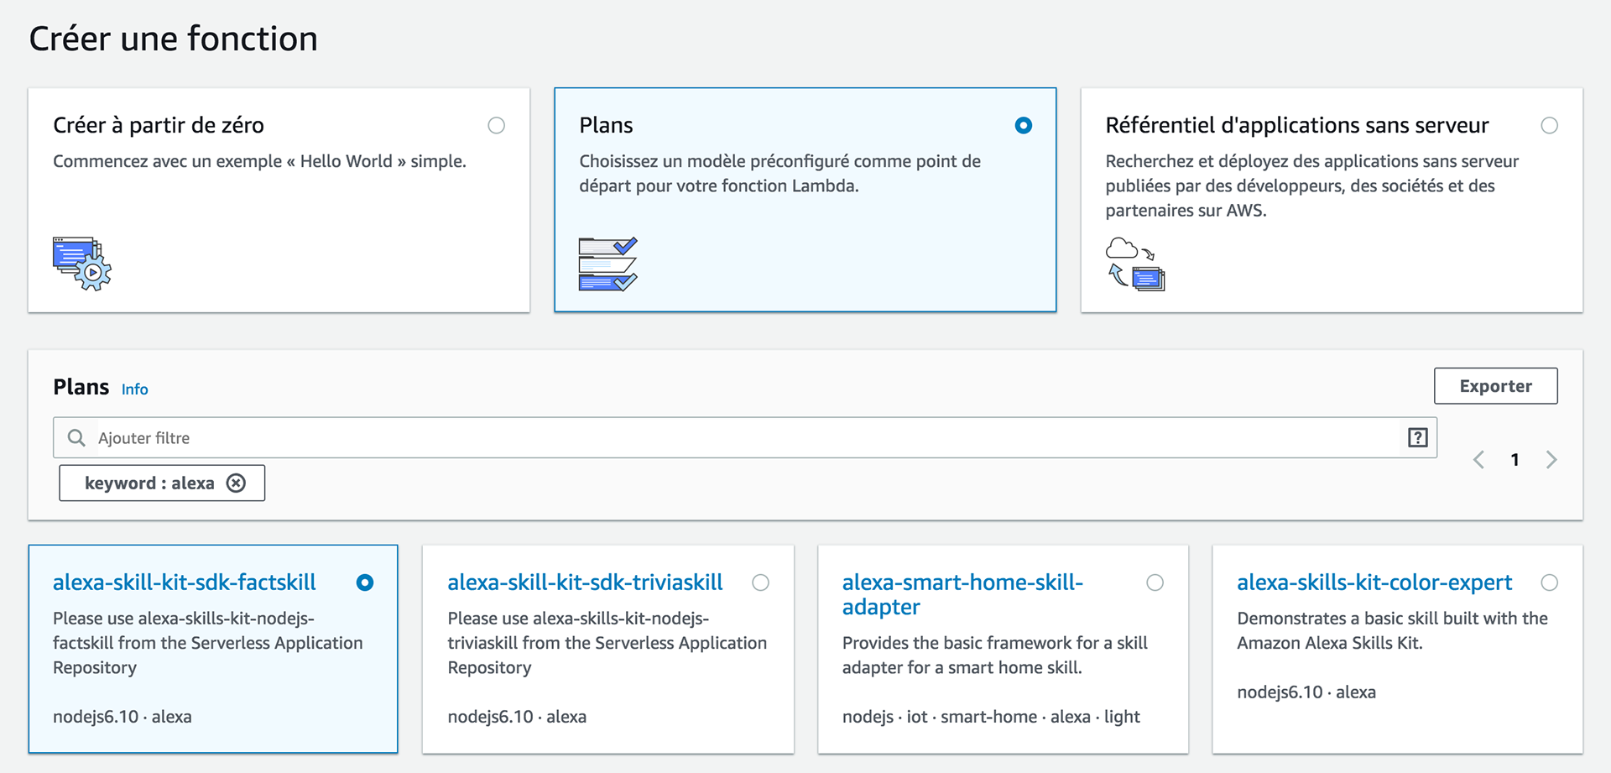1611x773 pixels.
Task: Click 'nodejs6.10 · alexa' tags in factskill card
Action: pyautogui.click(x=123, y=717)
